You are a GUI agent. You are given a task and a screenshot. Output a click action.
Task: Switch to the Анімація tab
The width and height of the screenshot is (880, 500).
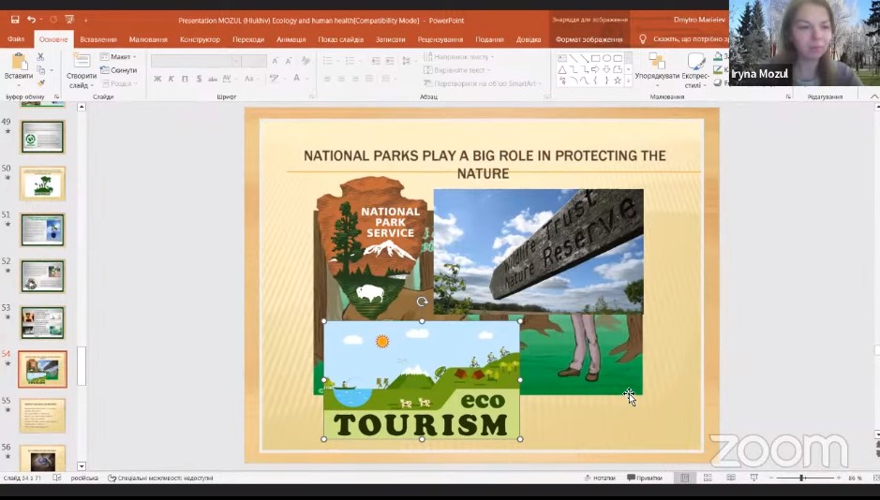pyautogui.click(x=291, y=39)
